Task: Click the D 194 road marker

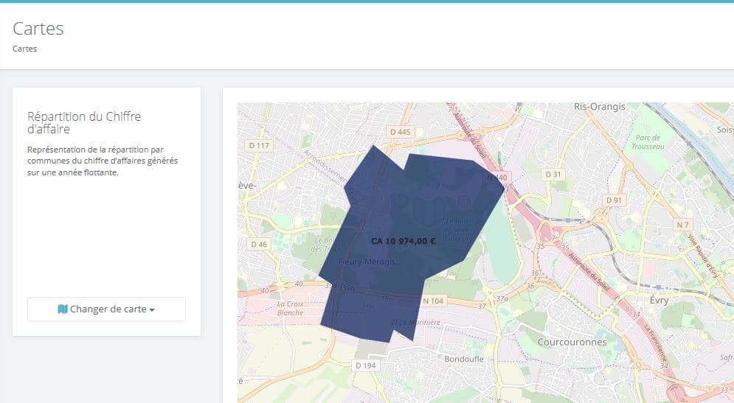Action: pos(365,365)
